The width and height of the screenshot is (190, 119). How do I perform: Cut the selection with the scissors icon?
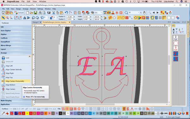tap(54, 13)
